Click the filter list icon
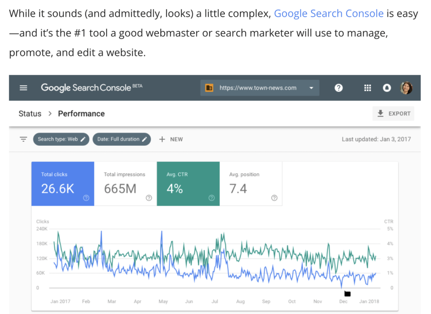 pos(24,139)
